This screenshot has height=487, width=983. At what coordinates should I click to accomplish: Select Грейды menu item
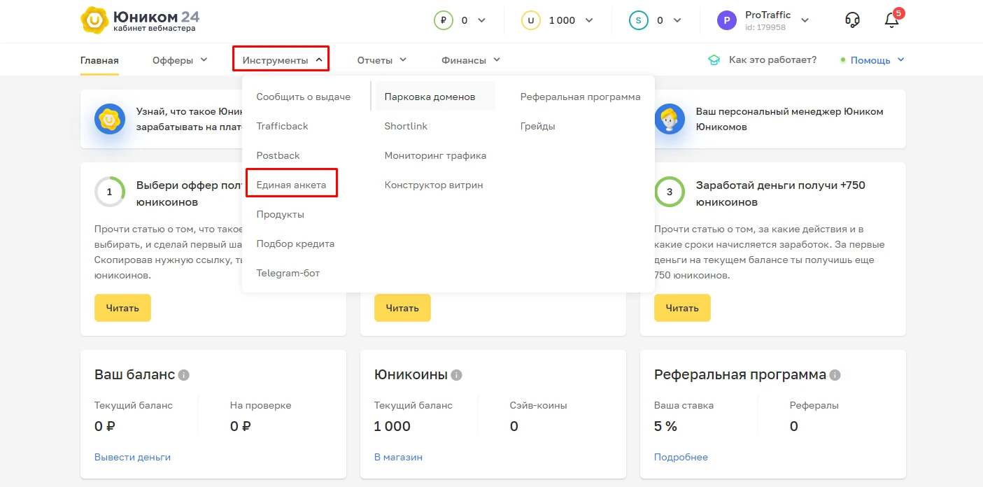coord(537,126)
